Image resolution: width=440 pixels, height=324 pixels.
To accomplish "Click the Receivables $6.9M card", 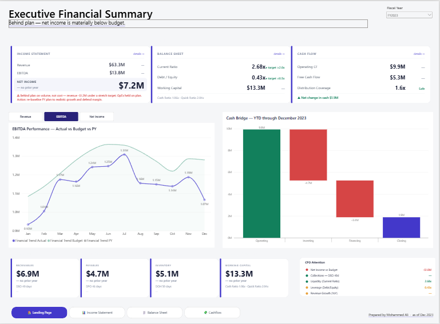I will [x=45, y=278].
